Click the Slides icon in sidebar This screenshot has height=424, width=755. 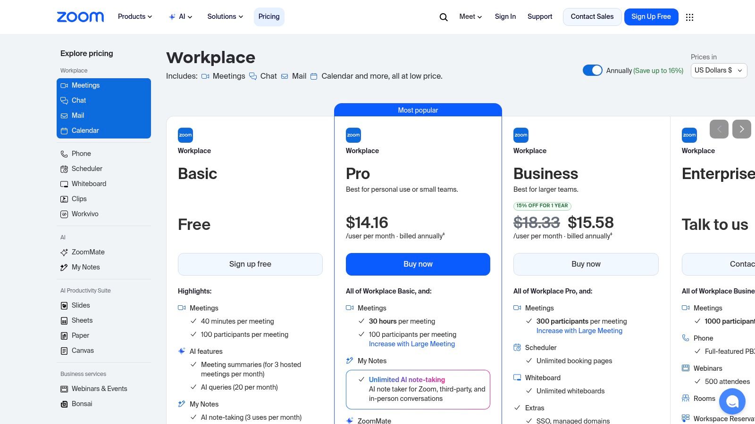[64, 305]
